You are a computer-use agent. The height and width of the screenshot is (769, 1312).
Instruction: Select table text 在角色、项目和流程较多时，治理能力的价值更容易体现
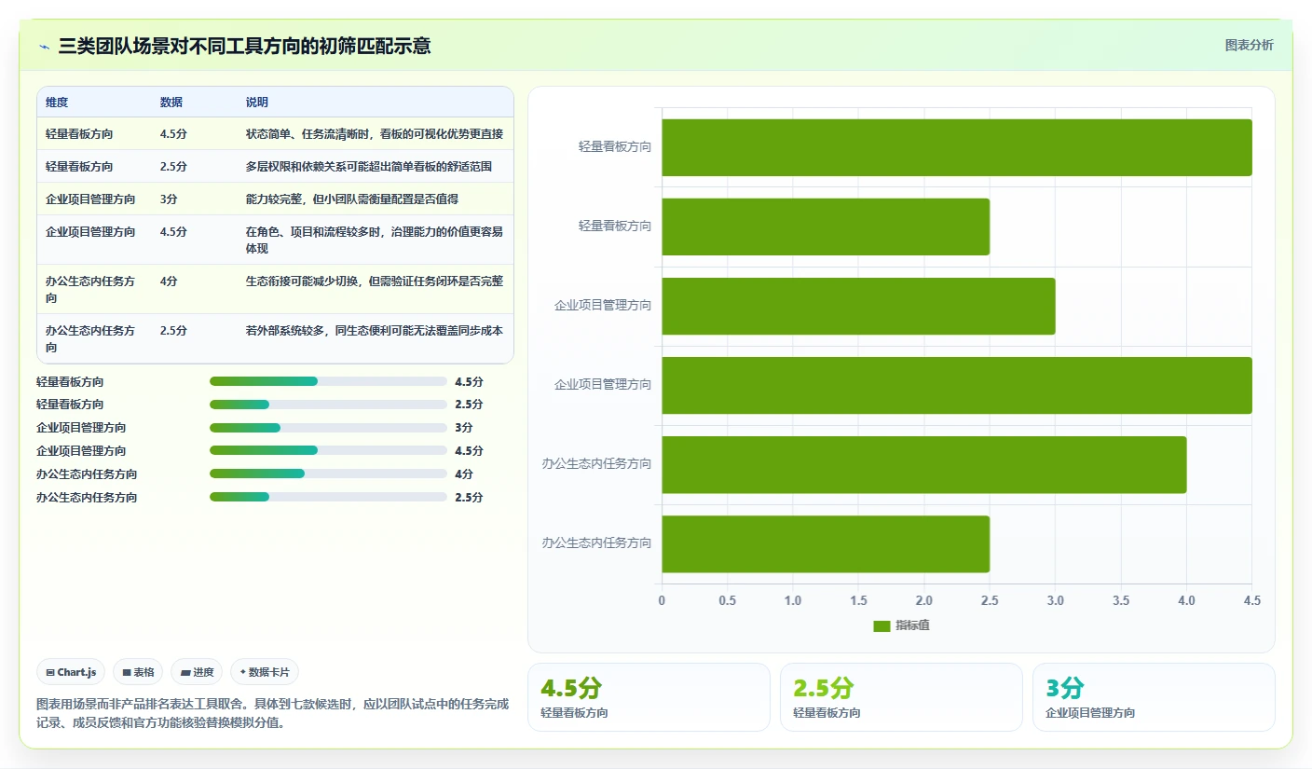tap(375, 240)
